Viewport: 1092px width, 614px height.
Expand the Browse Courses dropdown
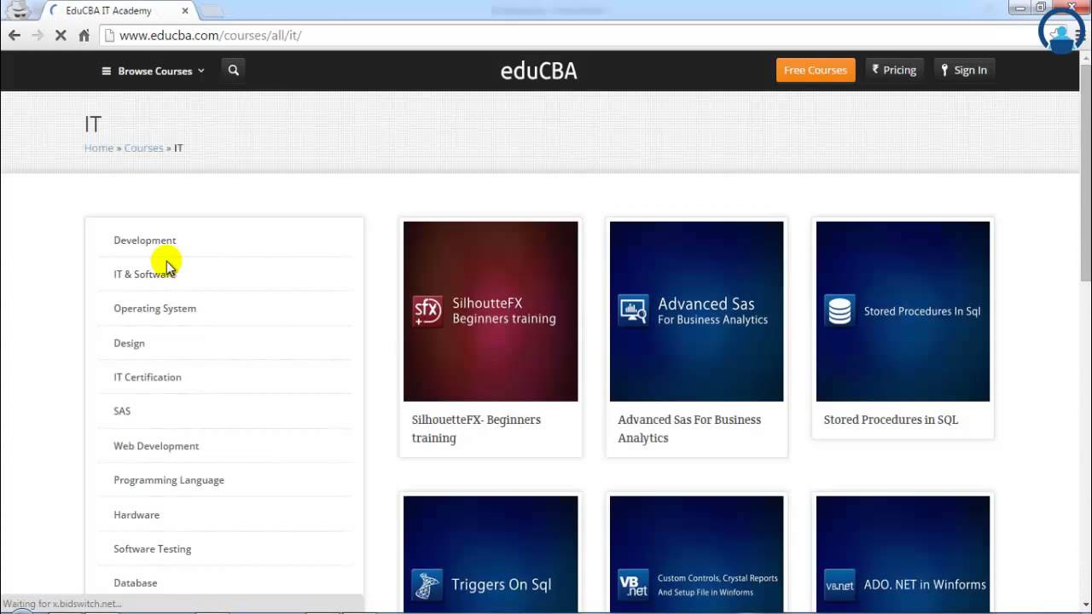(x=153, y=71)
